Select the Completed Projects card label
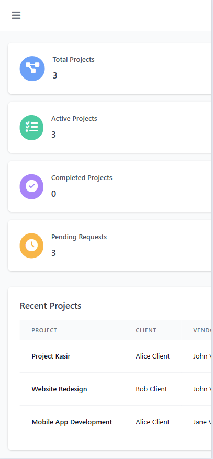This screenshot has width=213, height=459. [x=82, y=178]
